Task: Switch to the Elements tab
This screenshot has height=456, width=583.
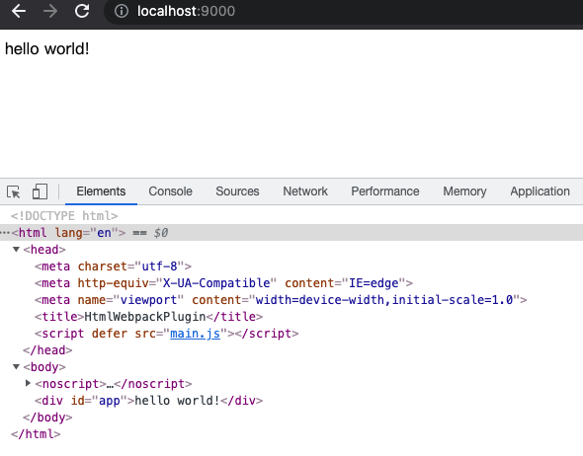Action: (x=101, y=191)
